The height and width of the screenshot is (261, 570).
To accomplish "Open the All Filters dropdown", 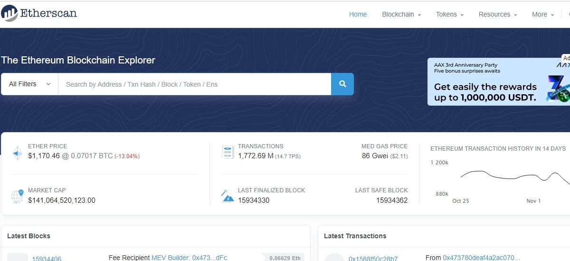I will [x=29, y=84].
